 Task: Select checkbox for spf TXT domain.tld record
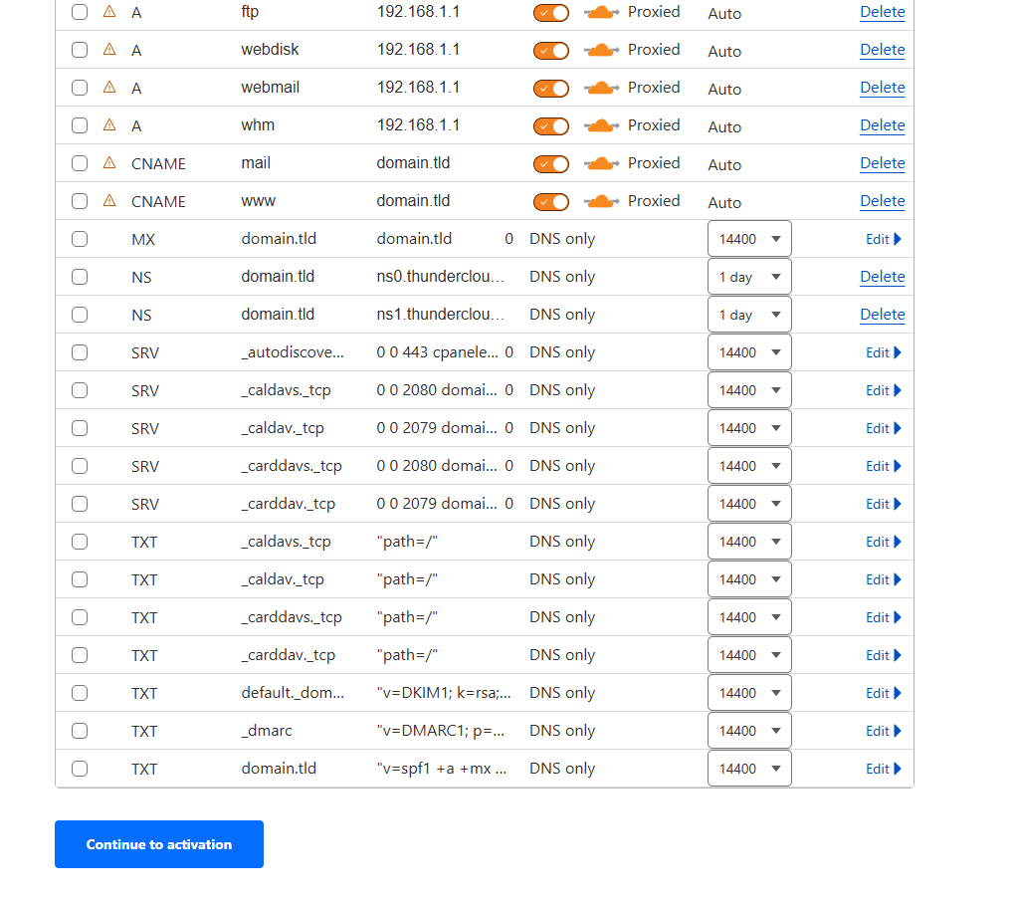tap(80, 769)
